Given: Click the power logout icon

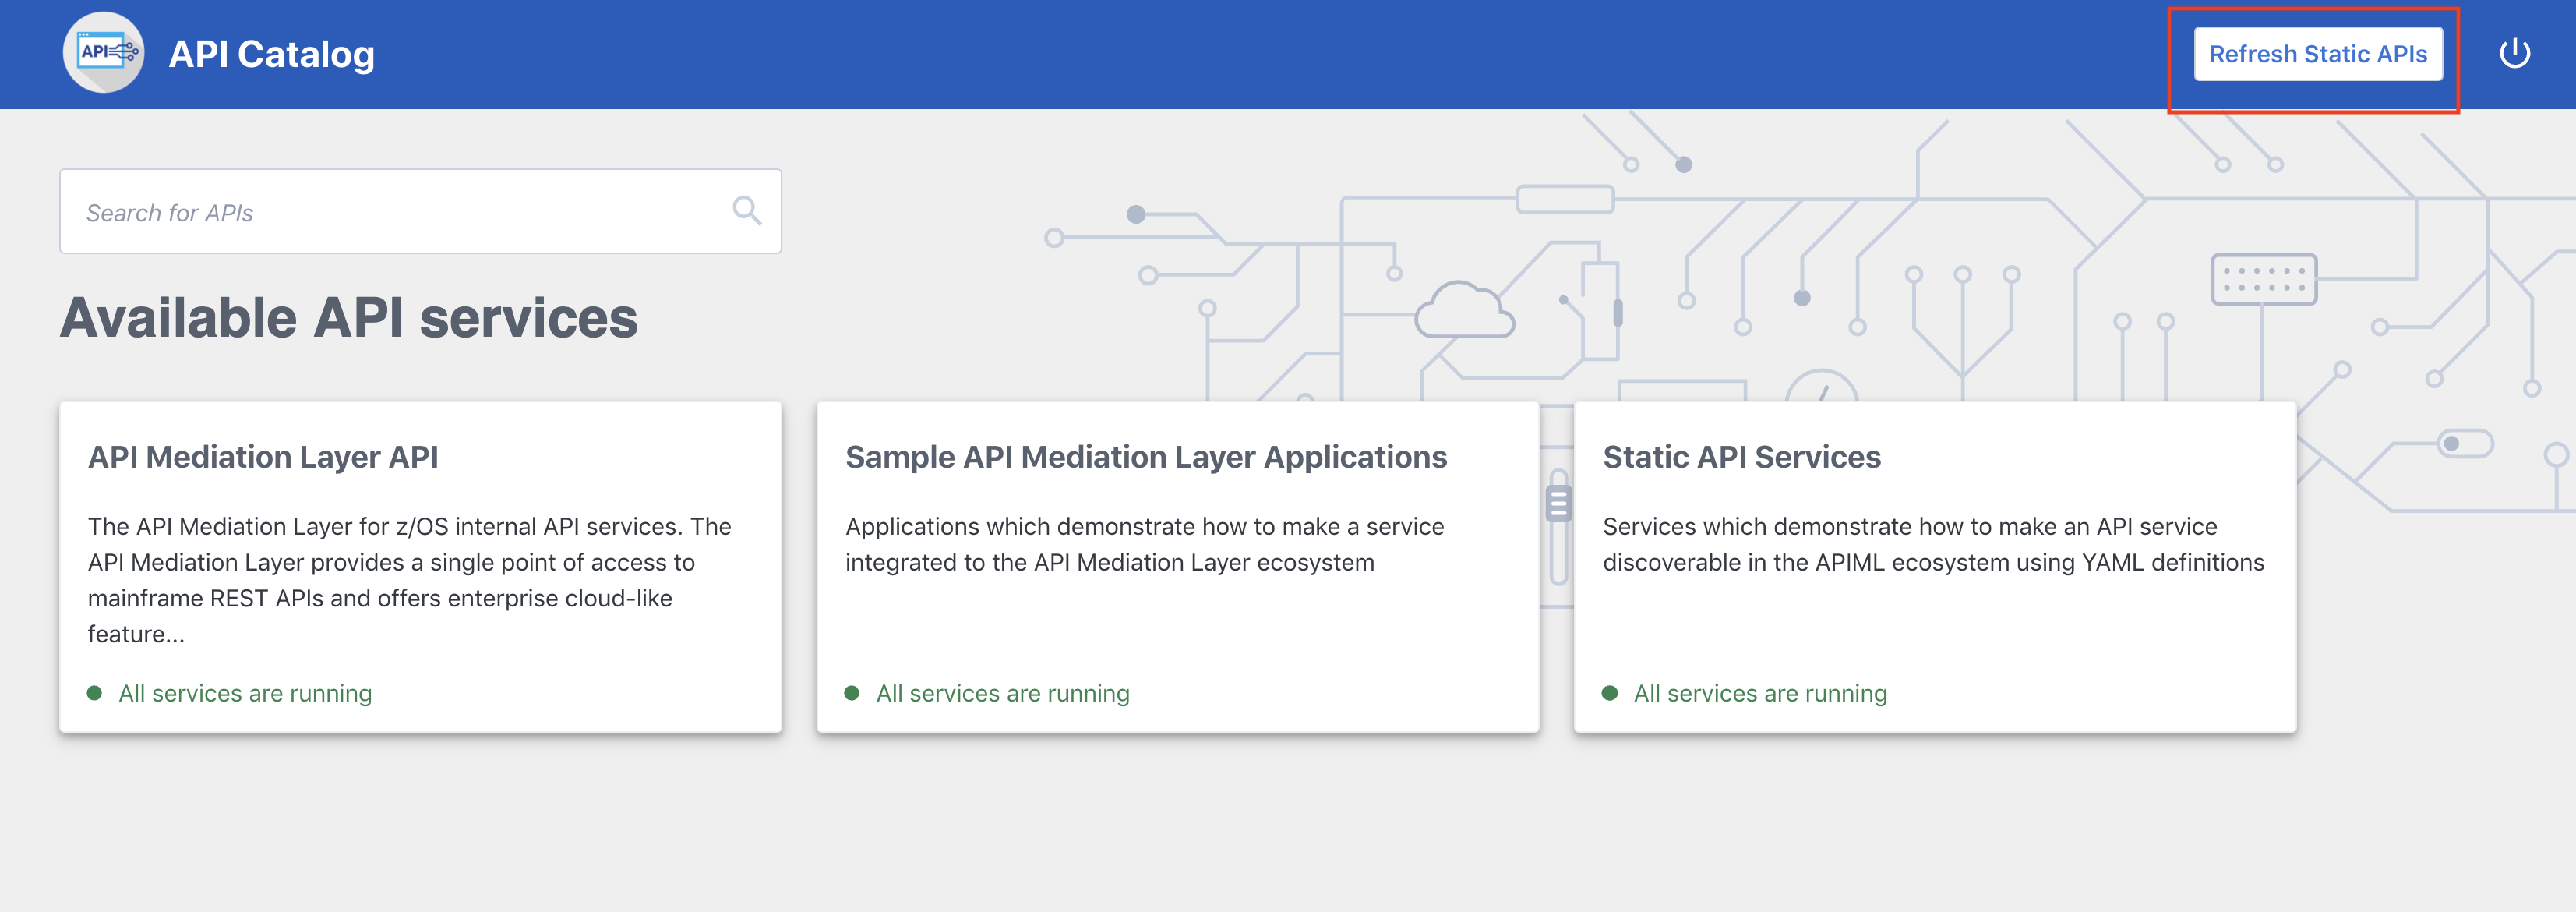Looking at the screenshot, I should [x=2514, y=53].
